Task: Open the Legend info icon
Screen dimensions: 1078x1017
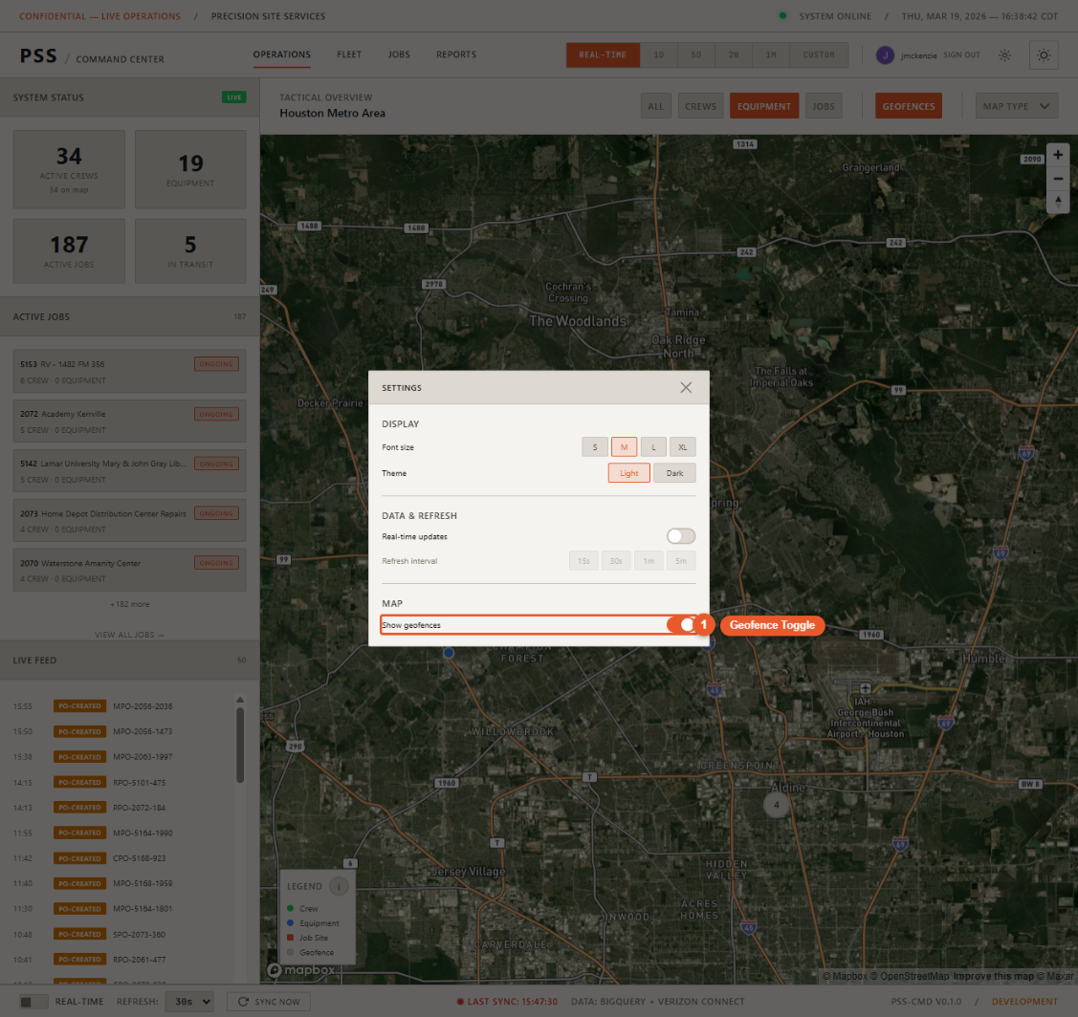Action: click(340, 886)
